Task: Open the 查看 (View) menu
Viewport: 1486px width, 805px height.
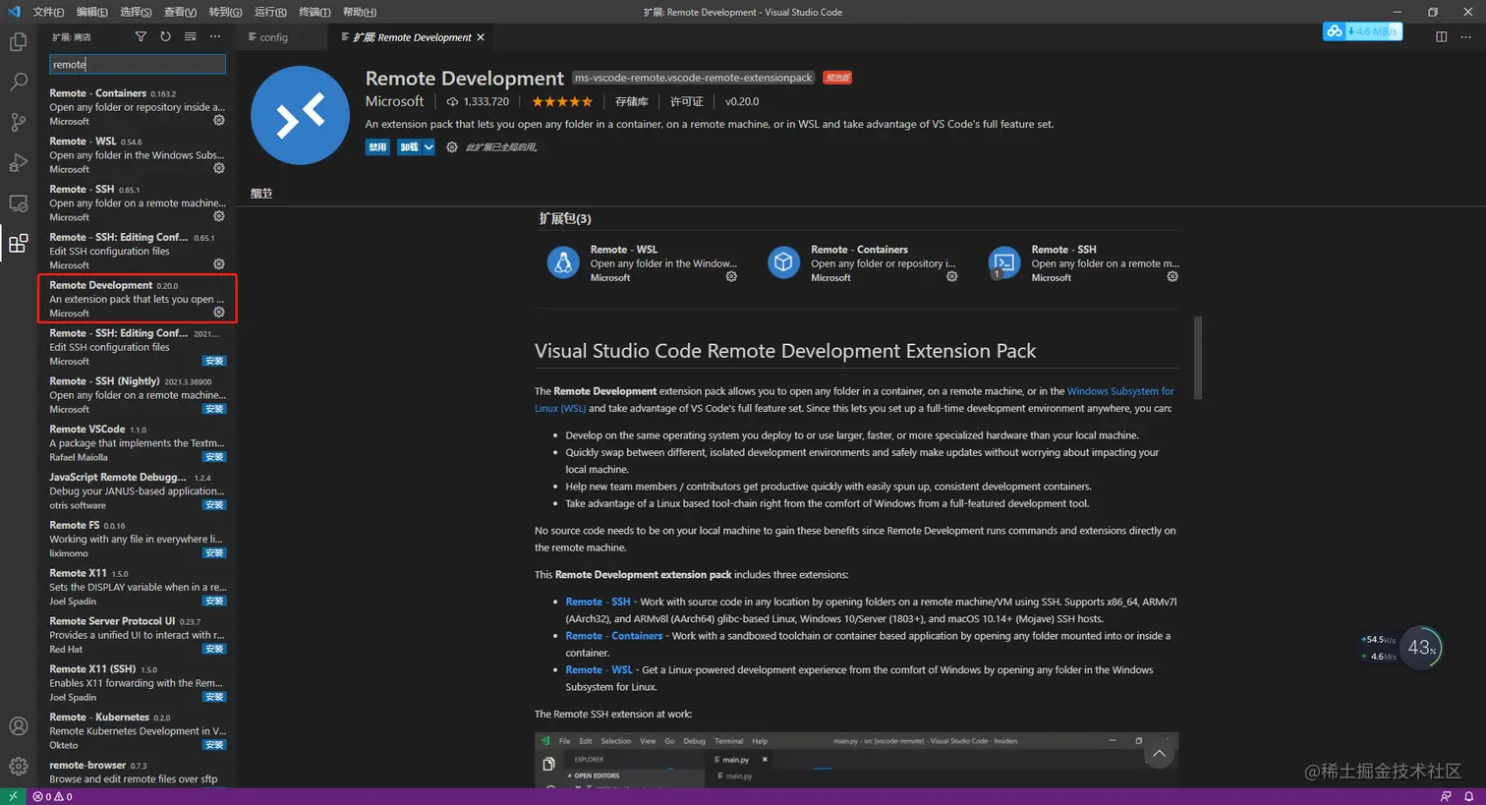Action: [x=180, y=12]
